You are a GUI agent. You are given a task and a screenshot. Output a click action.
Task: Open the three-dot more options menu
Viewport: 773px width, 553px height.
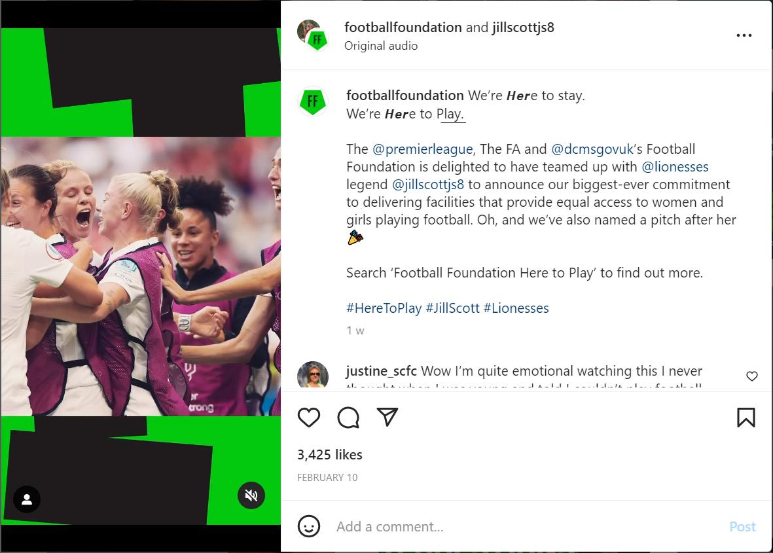744,35
